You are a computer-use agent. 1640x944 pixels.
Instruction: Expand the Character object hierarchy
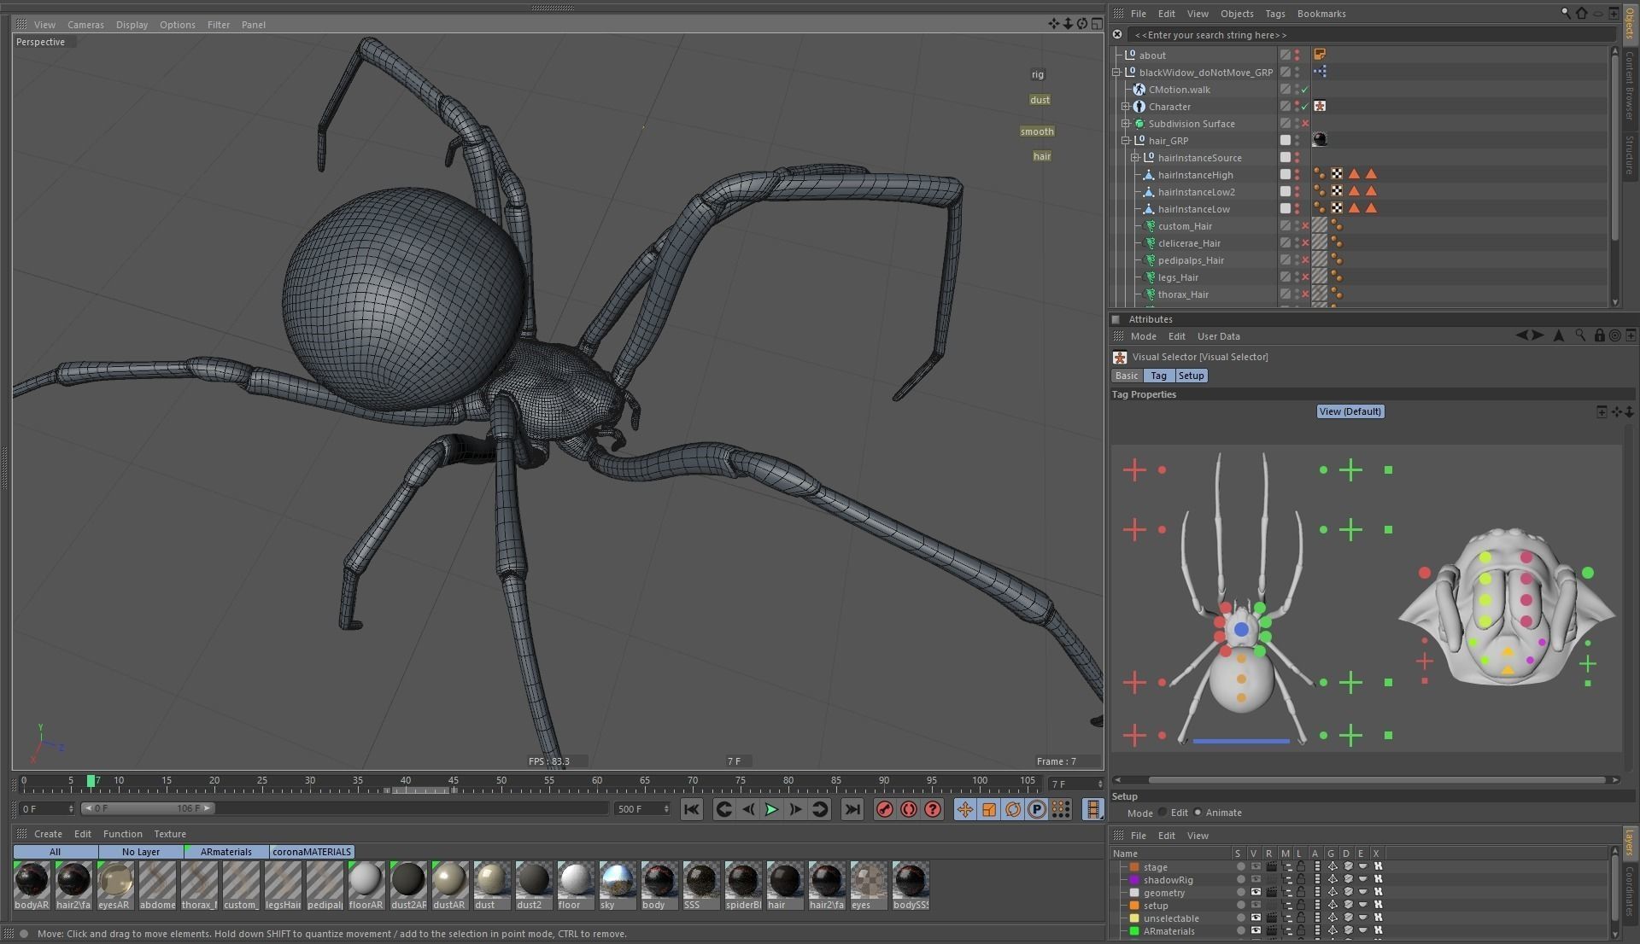pyautogui.click(x=1126, y=107)
